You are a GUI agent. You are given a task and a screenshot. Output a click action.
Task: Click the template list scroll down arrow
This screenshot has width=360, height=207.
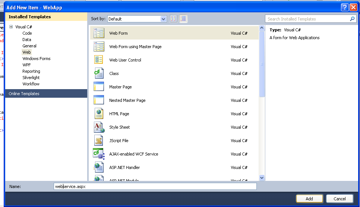click(x=262, y=178)
